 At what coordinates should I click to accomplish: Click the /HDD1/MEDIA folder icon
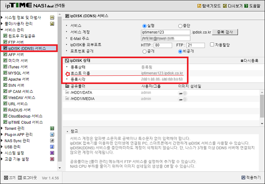click(67, 99)
